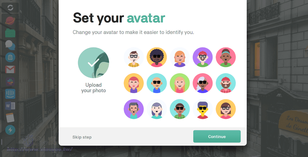Pick the blonde winking woman avatar
This screenshot has height=157, width=308.
[x=180, y=83]
